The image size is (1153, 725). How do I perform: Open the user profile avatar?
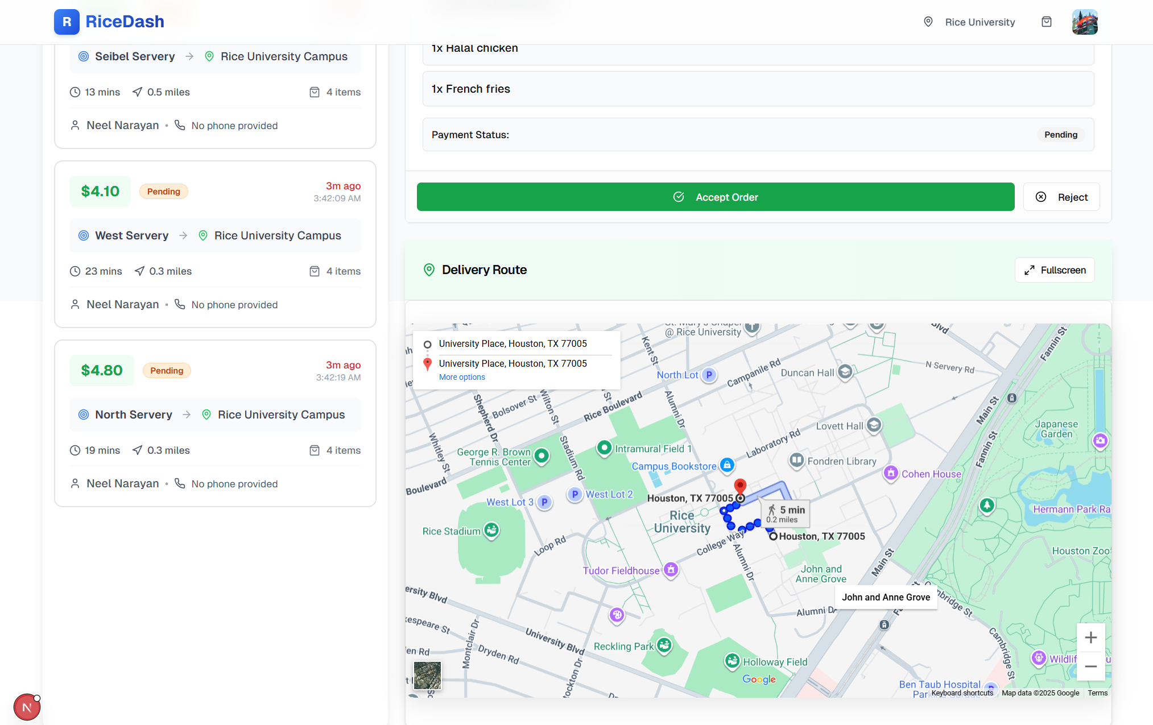click(1084, 22)
